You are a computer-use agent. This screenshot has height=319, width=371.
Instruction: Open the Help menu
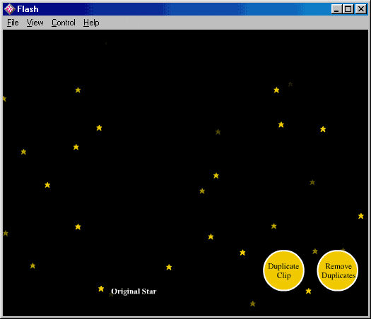coord(91,23)
